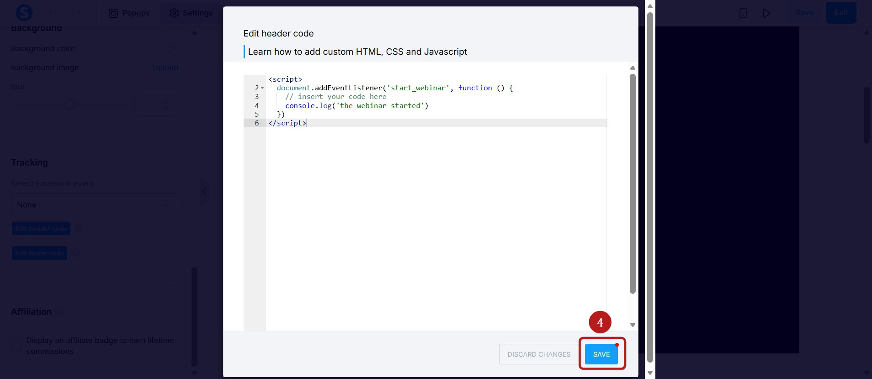The height and width of the screenshot is (379, 872).
Task: Open the Popups menu in toolbar
Action: (129, 13)
